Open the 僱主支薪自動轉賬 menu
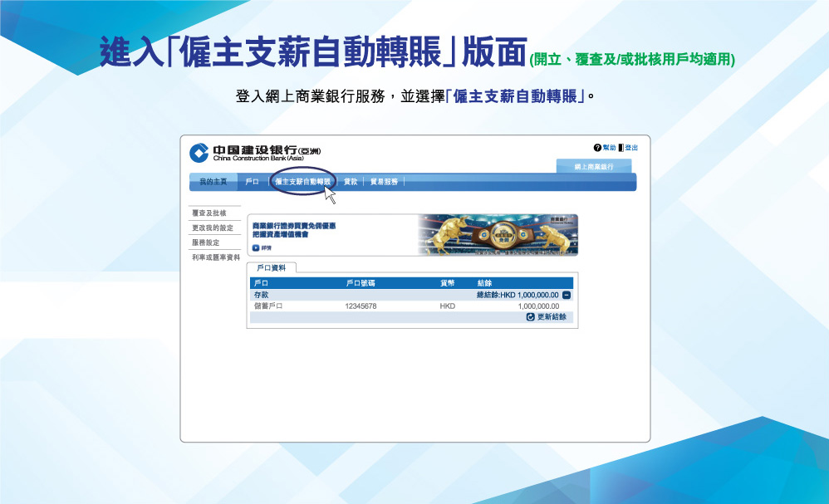Image resolution: width=829 pixels, height=504 pixels. tap(302, 182)
